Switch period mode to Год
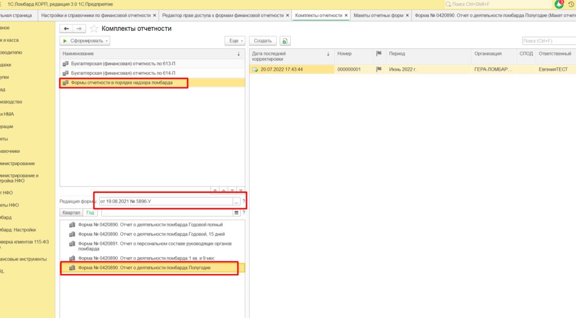The image size is (576, 318). [x=90, y=212]
